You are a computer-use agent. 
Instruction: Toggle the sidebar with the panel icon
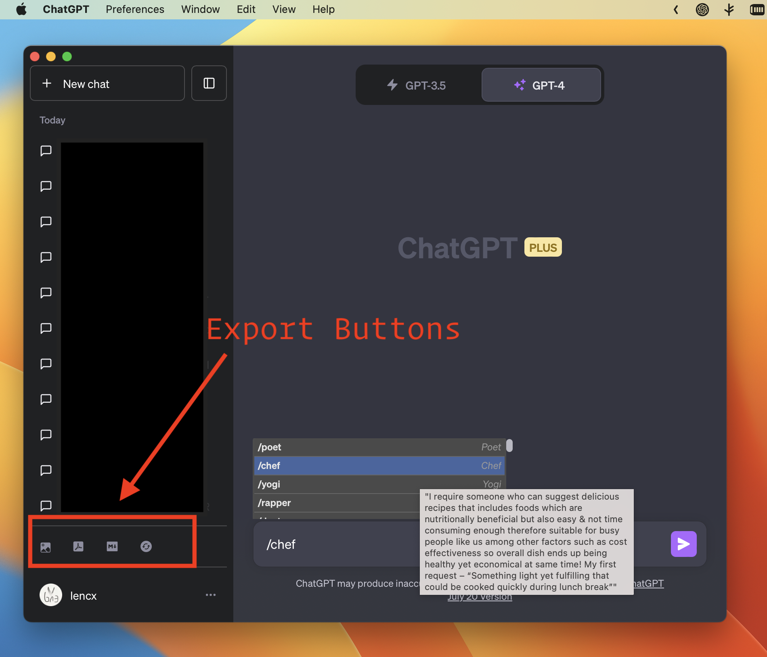(209, 83)
